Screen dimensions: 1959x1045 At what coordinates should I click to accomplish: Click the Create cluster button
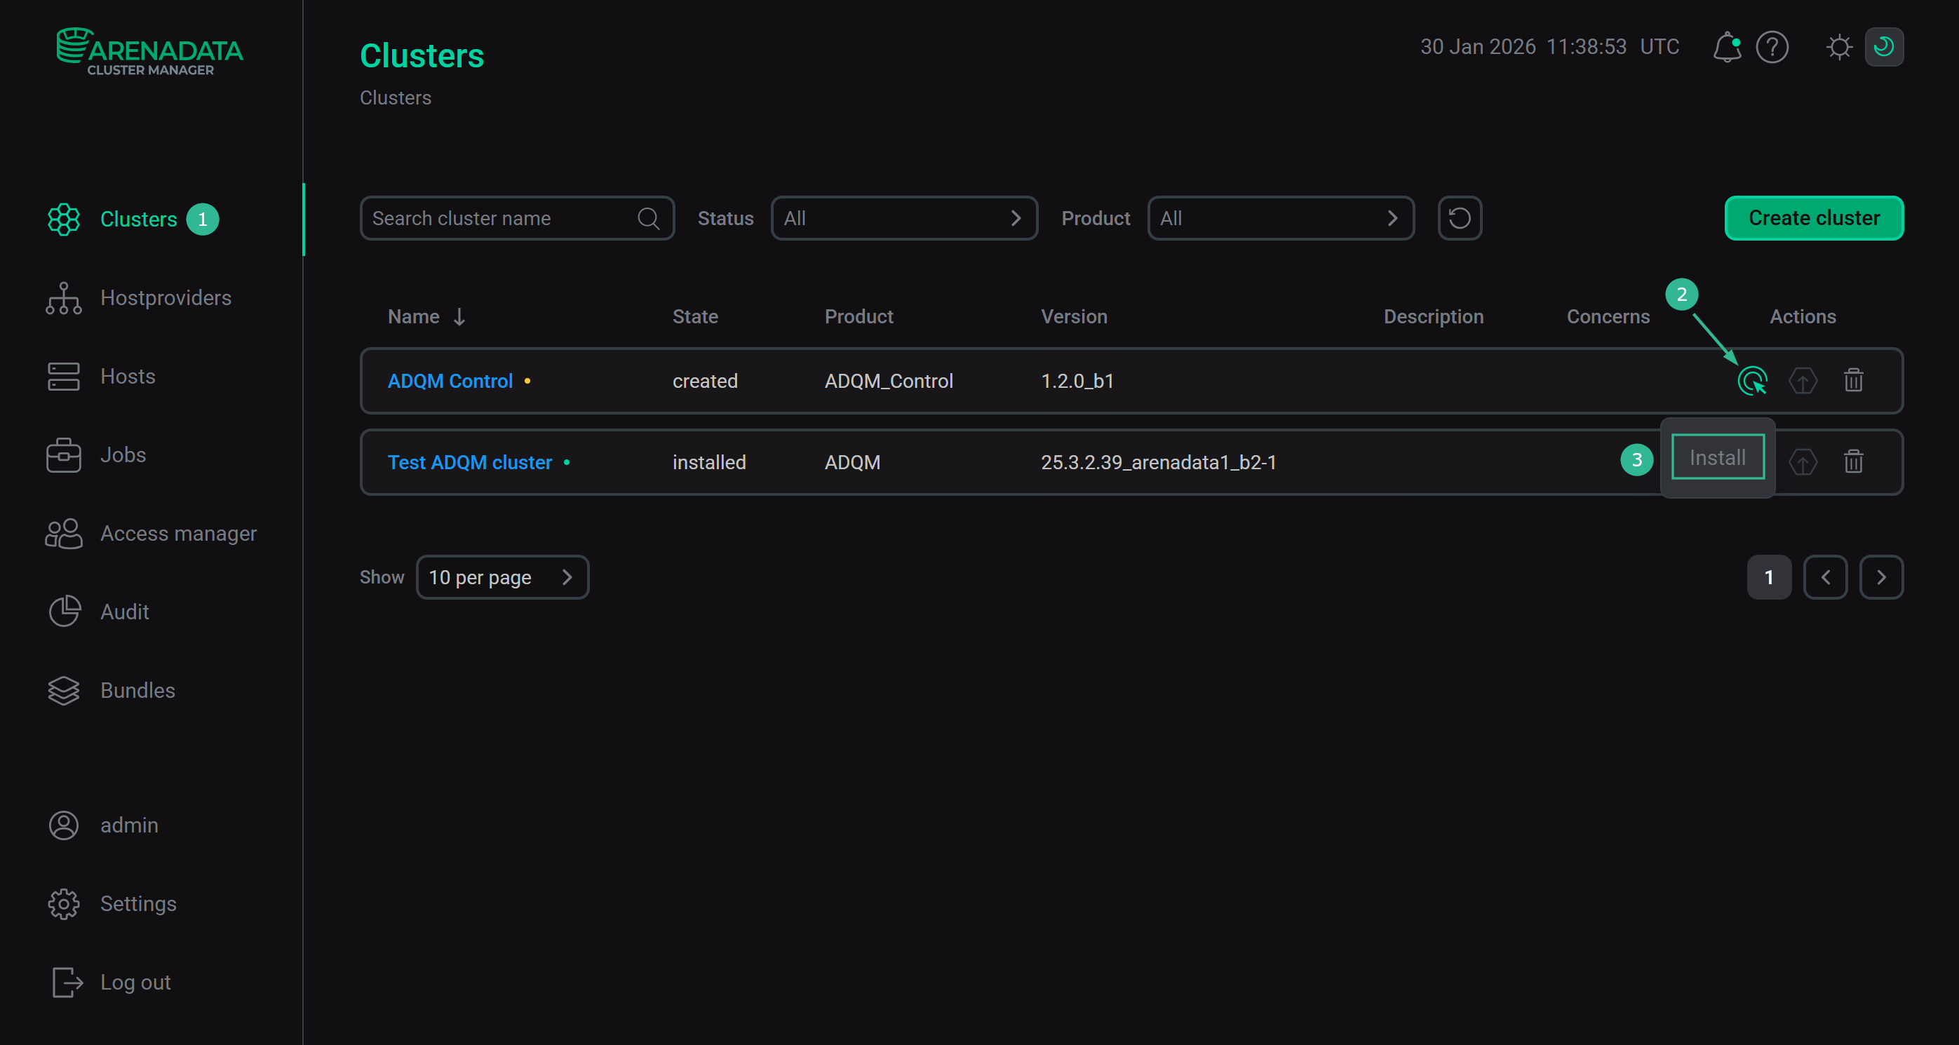(x=1814, y=218)
